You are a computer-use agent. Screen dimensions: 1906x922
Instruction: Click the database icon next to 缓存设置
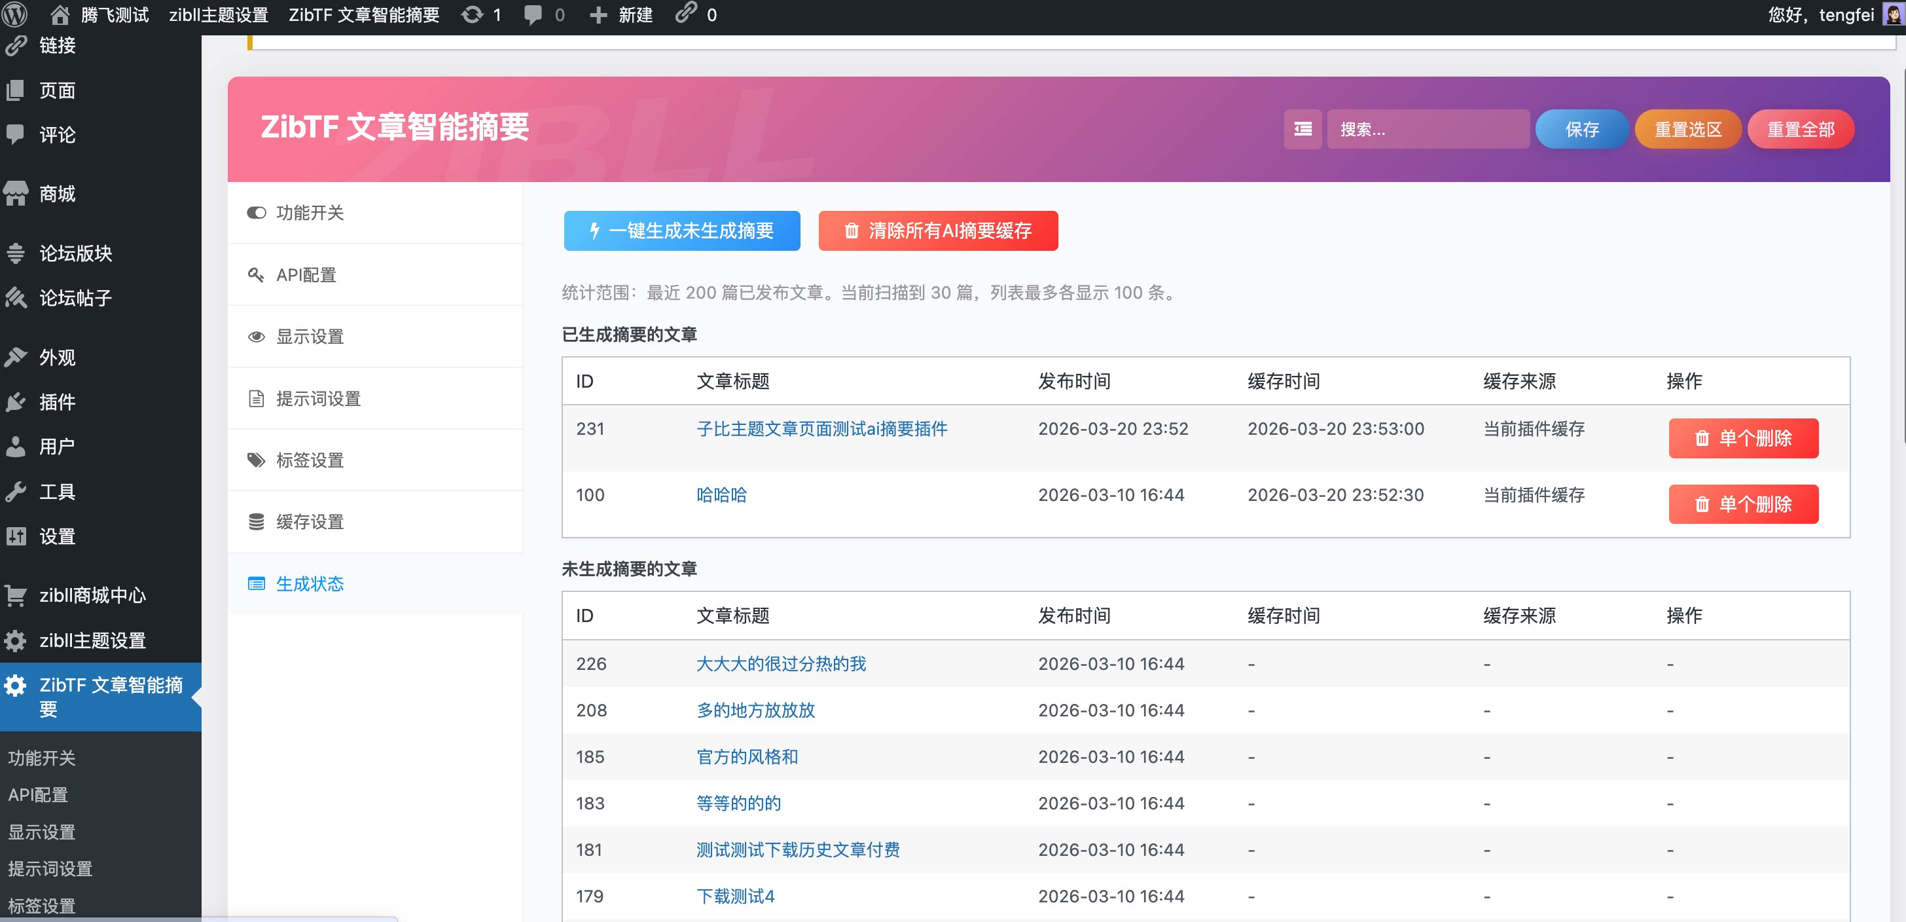click(x=256, y=522)
